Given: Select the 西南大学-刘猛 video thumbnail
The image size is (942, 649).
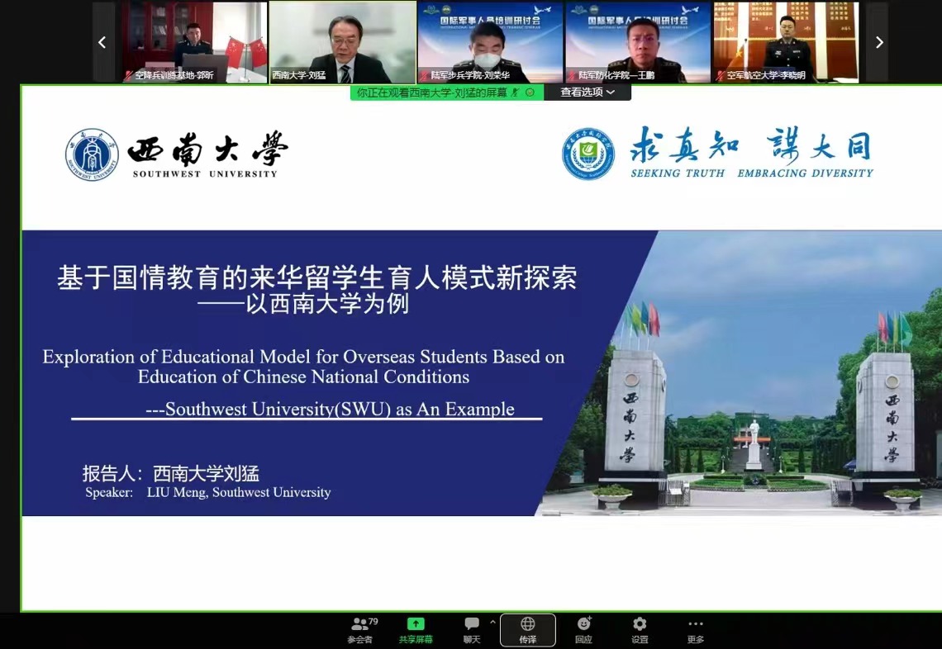Looking at the screenshot, I should [342, 42].
